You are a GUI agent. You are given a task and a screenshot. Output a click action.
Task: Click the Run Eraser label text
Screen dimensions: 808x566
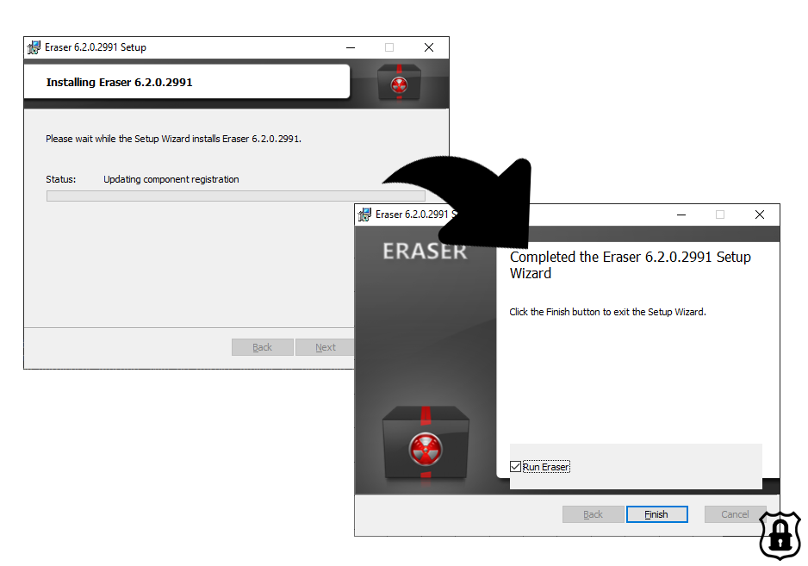pos(546,467)
